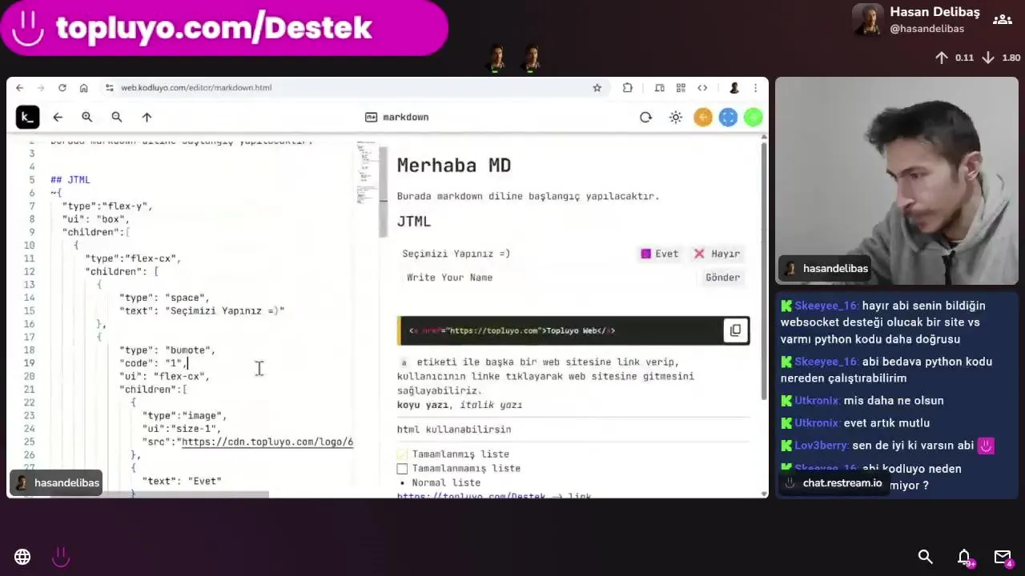Image resolution: width=1025 pixels, height=576 pixels.
Task: Open Hasan Delibaş profile in header
Action: 917,20
